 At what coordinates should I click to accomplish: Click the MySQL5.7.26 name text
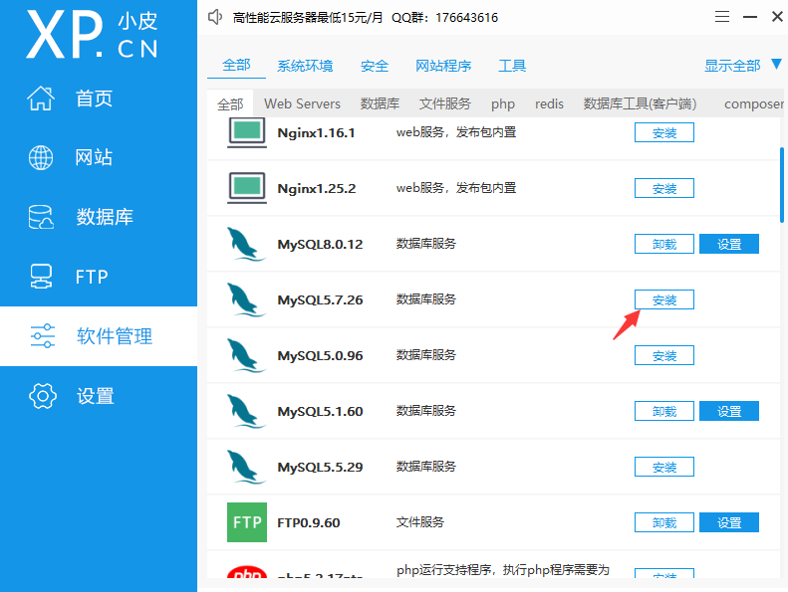click(320, 300)
